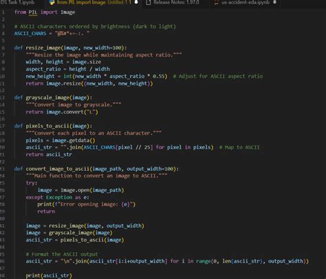This screenshot has width=326, height=279.
Task: Click the convert_image_to_ascii function name in its definition
Action: (x=58, y=169)
